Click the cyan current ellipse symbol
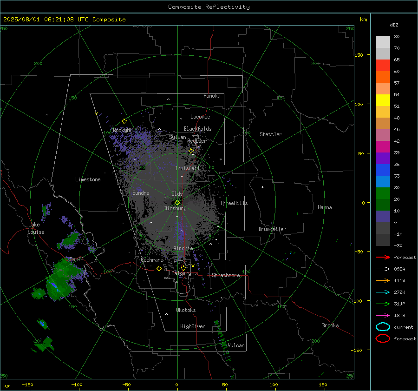 tap(383, 327)
